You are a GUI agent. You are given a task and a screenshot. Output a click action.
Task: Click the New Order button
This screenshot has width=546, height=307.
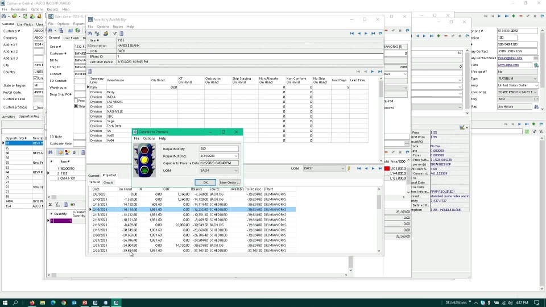pyautogui.click(x=229, y=182)
